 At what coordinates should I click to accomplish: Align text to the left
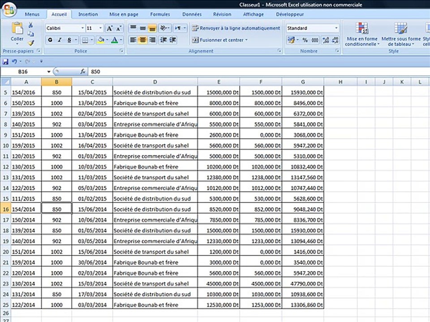point(133,40)
